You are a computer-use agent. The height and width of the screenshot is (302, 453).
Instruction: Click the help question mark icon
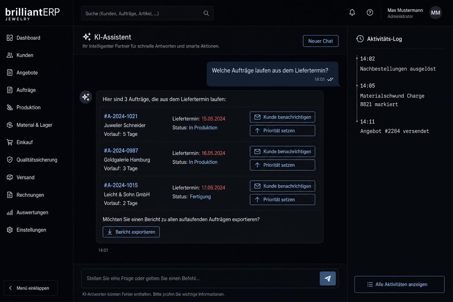370,12
